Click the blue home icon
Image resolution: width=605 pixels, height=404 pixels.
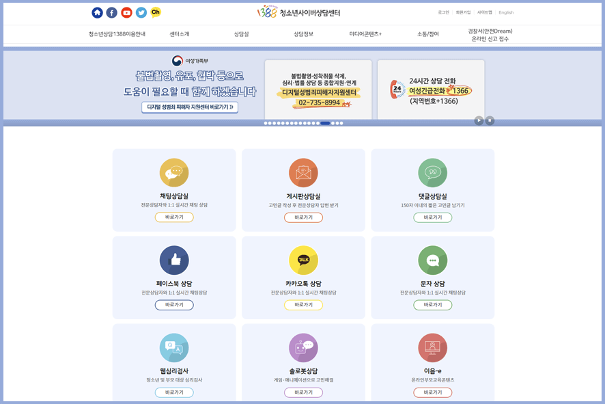(x=97, y=13)
